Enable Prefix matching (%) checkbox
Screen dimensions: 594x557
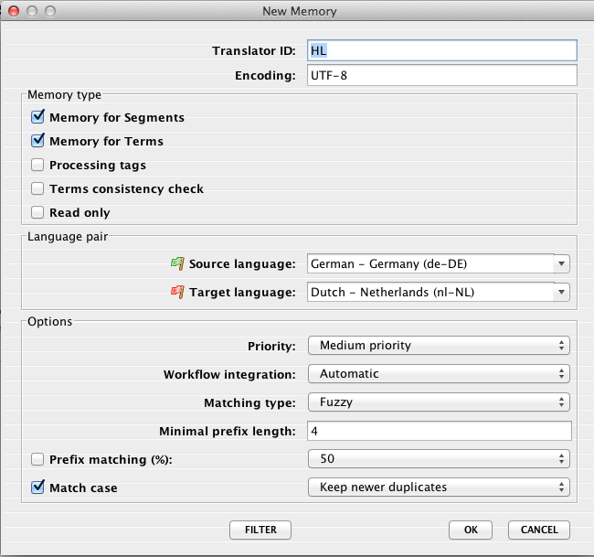click(37, 458)
